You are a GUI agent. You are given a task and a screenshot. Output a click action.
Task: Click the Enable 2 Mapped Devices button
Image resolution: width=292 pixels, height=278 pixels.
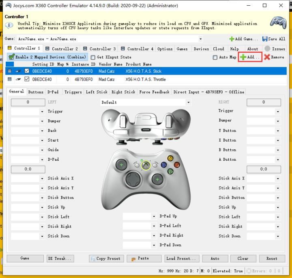(x=47, y=57)
